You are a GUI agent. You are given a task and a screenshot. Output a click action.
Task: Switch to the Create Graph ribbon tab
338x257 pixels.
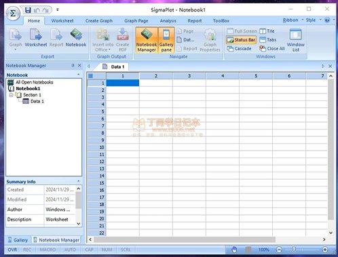click(x=99, y=21)
